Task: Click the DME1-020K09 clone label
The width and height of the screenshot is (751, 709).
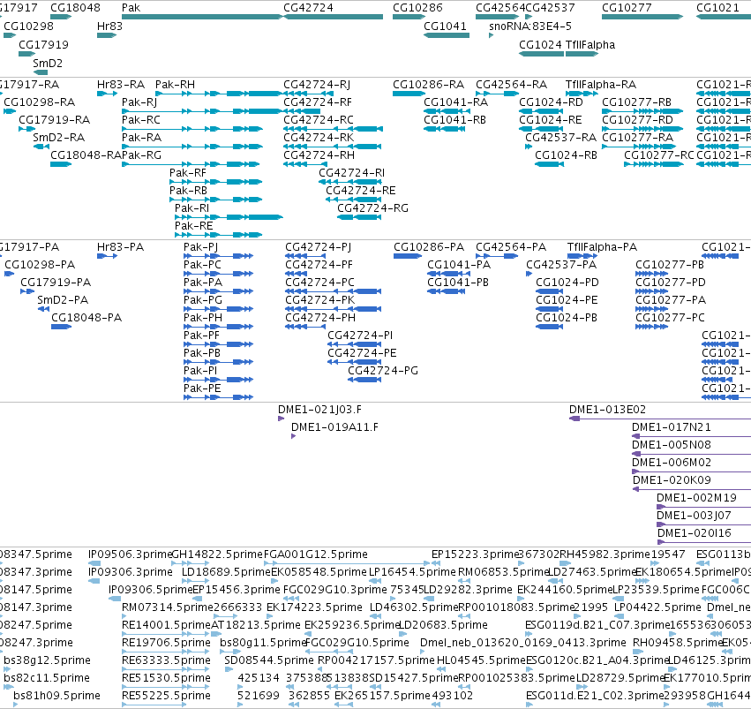Action: point(672,480)
